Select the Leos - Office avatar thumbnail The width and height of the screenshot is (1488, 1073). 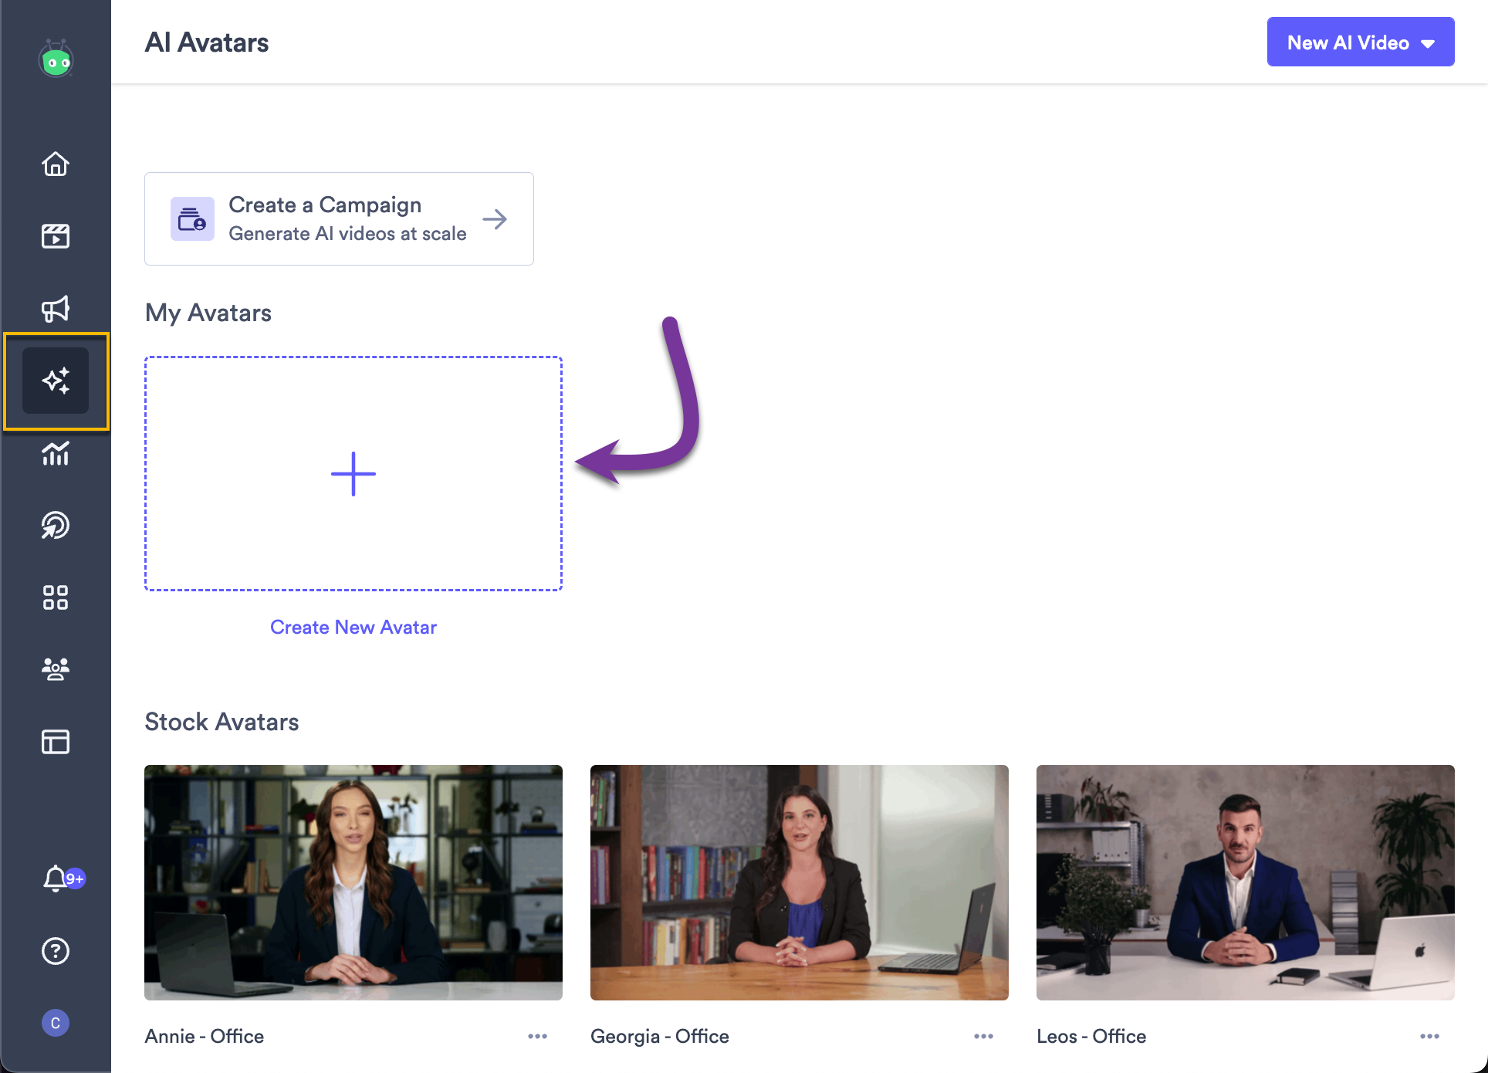point(1245,882)
